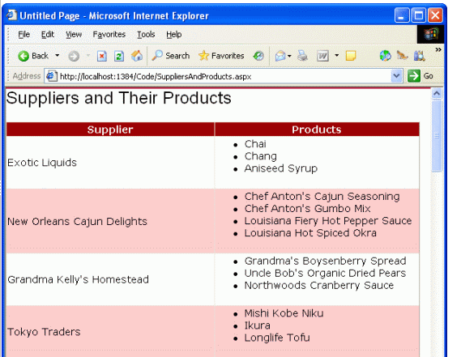
Task: Click the Mishi Kobe Niku item
Action: 284,313
